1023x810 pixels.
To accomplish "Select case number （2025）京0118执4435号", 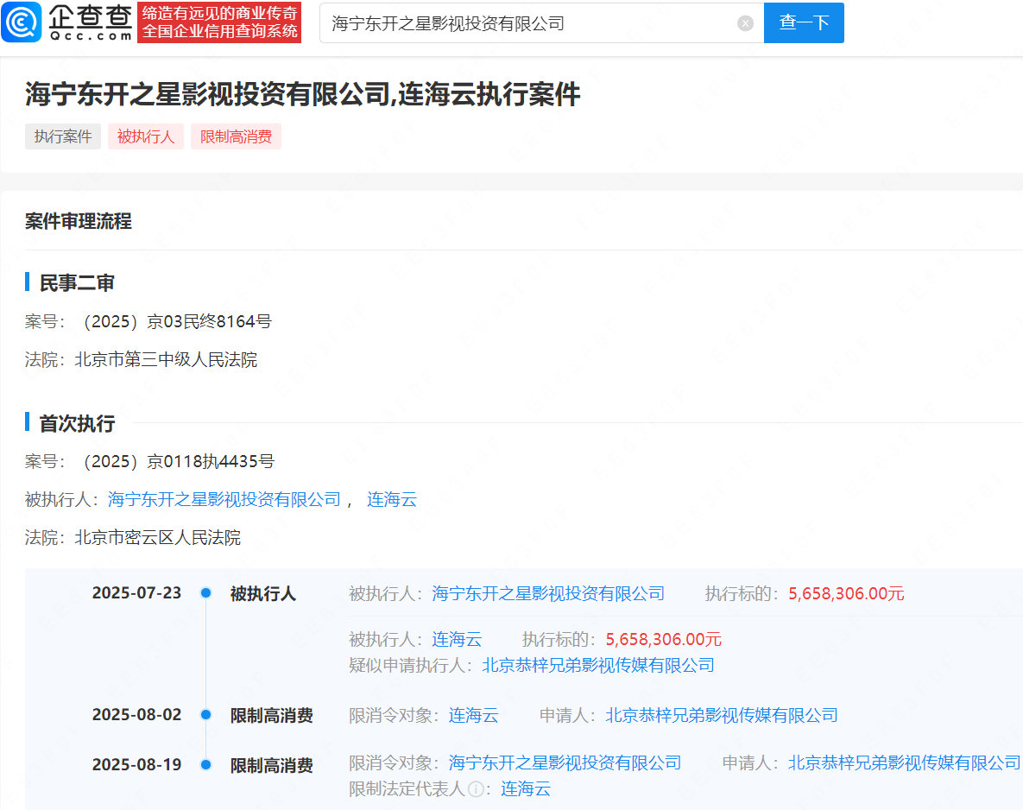I will (176, 461).
